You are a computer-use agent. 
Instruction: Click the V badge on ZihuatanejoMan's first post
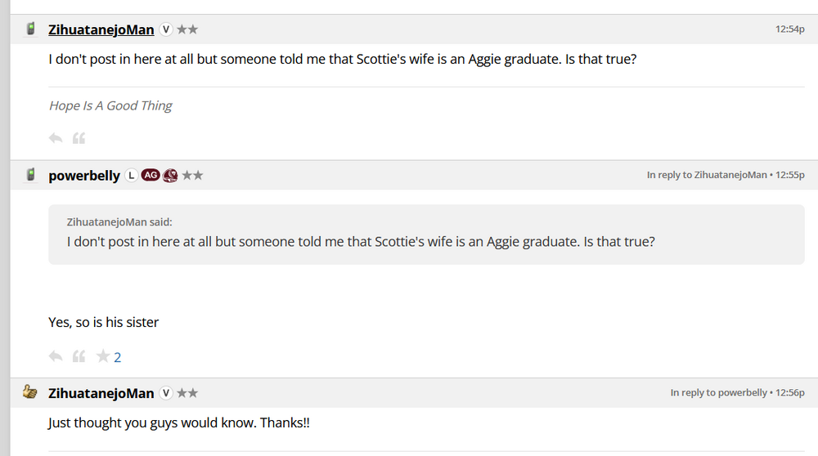click(166, 29)
